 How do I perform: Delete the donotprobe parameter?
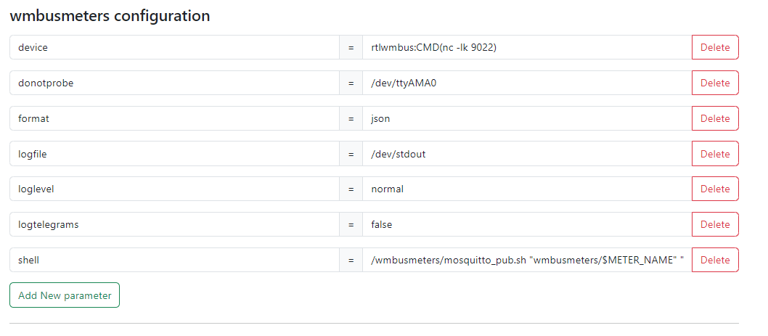715,83
